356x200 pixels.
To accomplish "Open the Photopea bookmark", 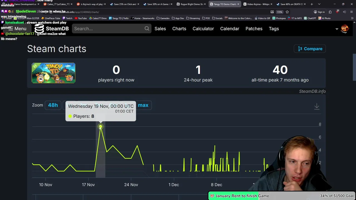I will [x=279, y=18].
